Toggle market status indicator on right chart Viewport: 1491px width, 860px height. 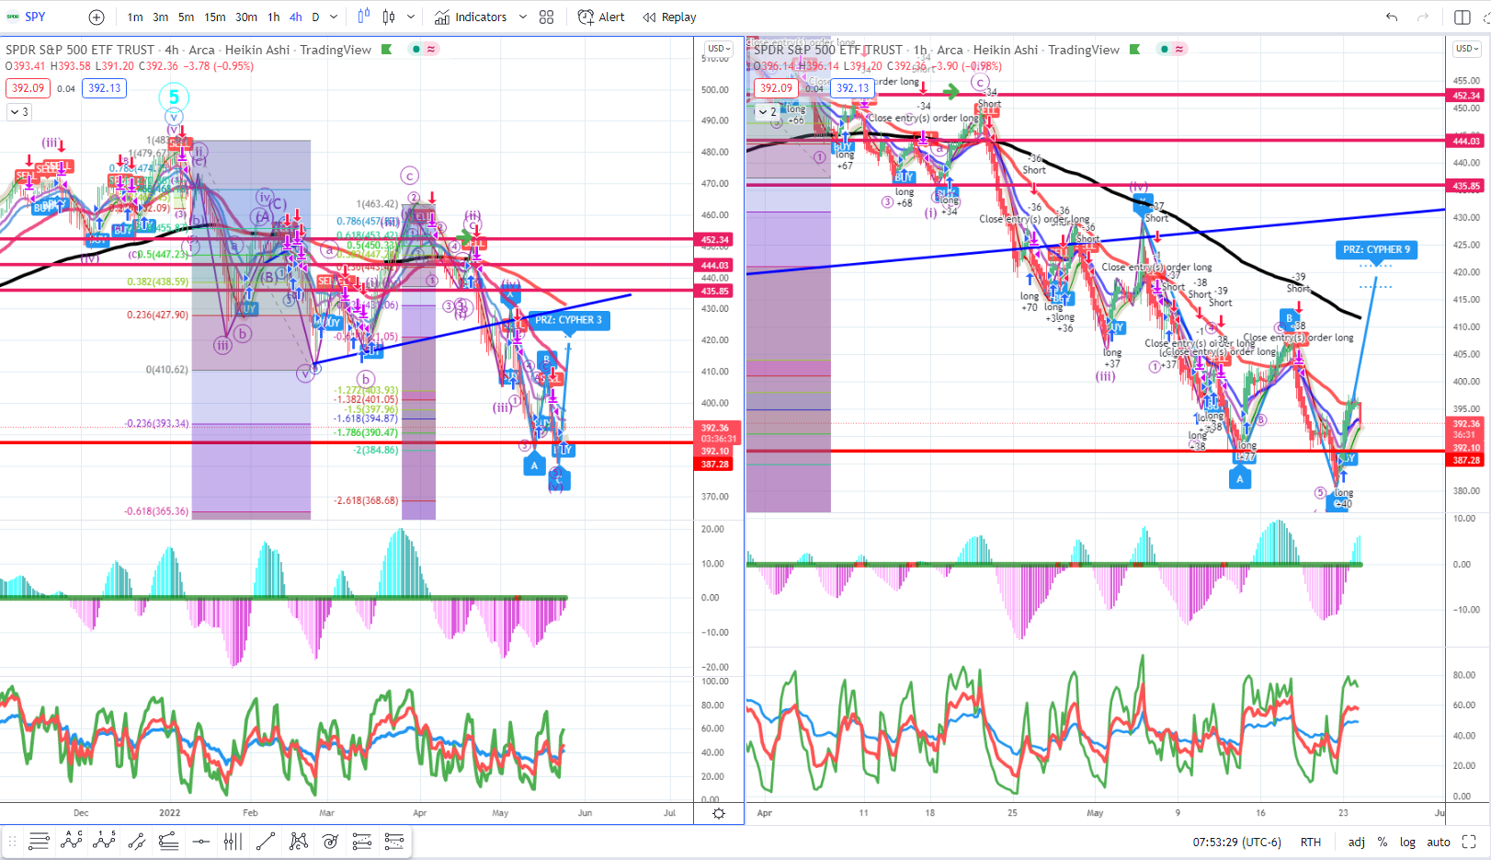(x=1165, y=50)
